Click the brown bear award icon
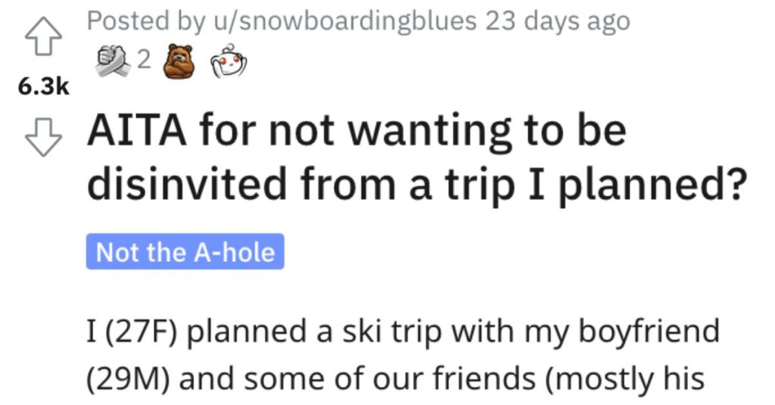Viewport: 775px width, 405px height. click(x=179, y=61)
